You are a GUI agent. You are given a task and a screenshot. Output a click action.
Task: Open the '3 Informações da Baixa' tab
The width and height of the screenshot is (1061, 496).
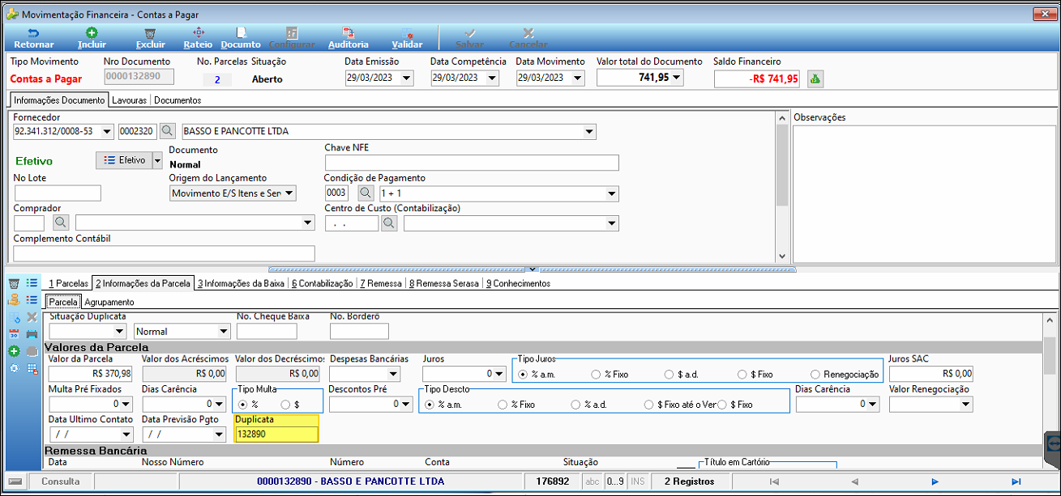[242, 283]
